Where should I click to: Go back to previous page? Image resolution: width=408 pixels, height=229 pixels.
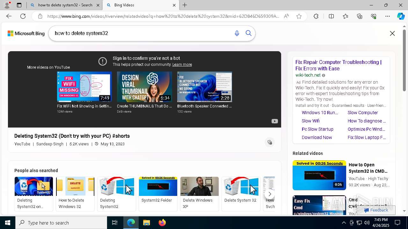pyautogui.click(x=9, y=16)
